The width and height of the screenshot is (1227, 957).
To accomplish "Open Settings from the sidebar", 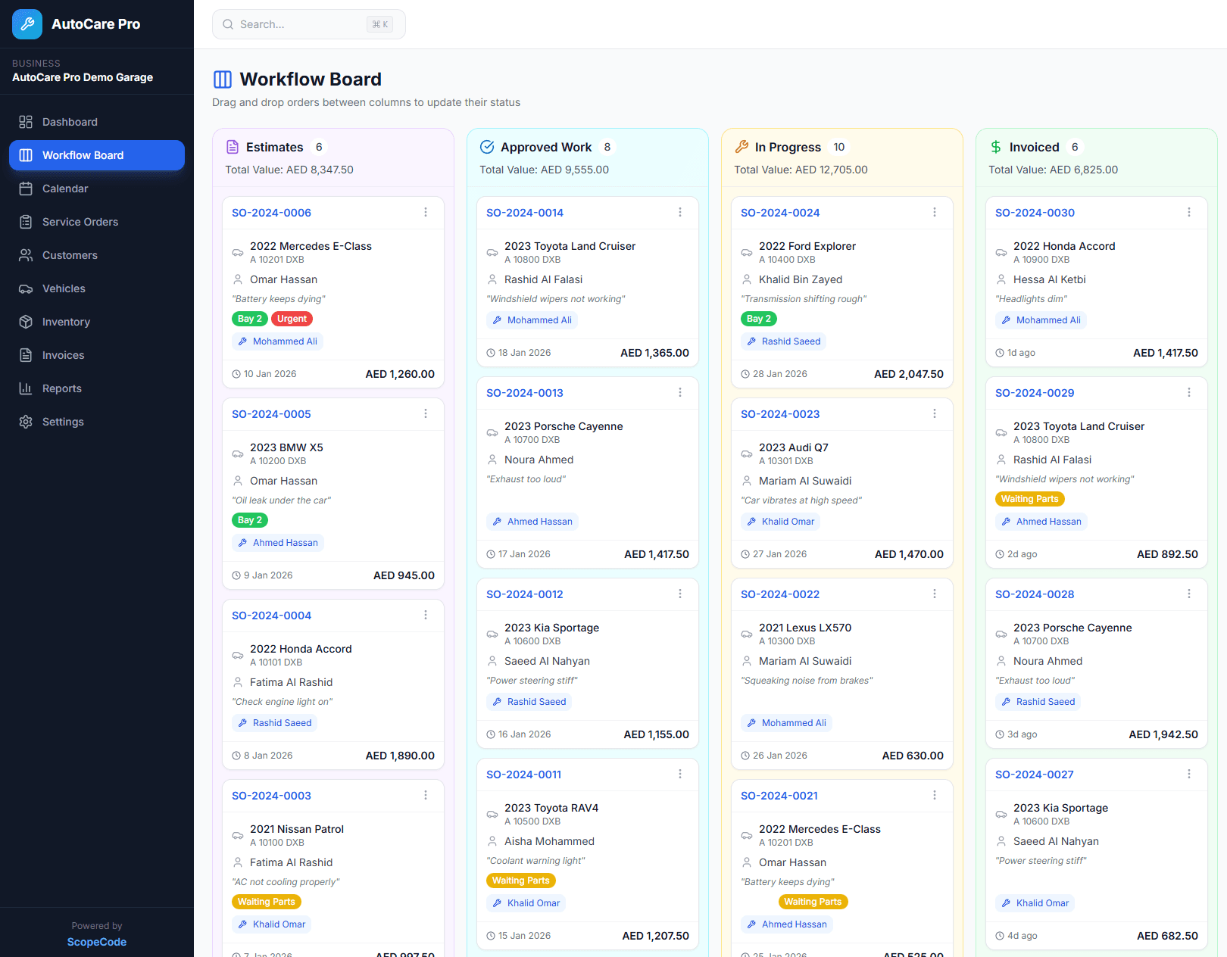I will point(63,422).
